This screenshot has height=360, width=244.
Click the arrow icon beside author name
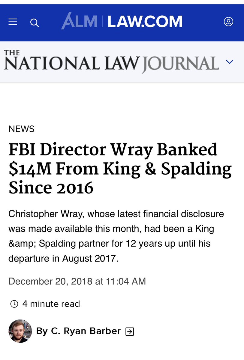click(130, 331)
